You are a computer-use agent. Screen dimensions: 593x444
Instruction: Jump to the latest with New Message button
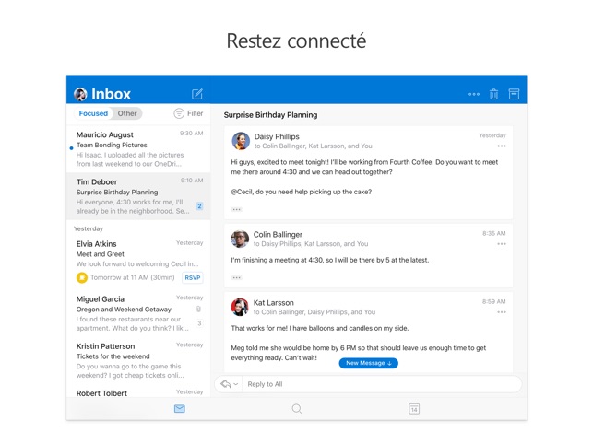[368, 363]
